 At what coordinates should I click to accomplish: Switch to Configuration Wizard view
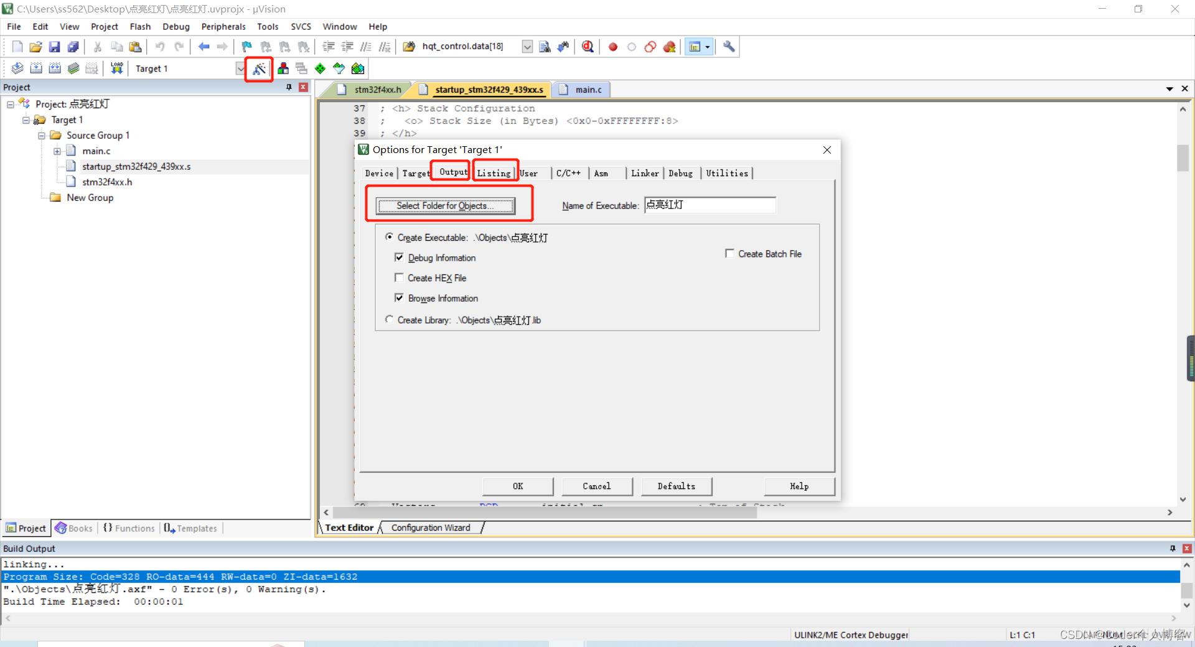[431, 528]
